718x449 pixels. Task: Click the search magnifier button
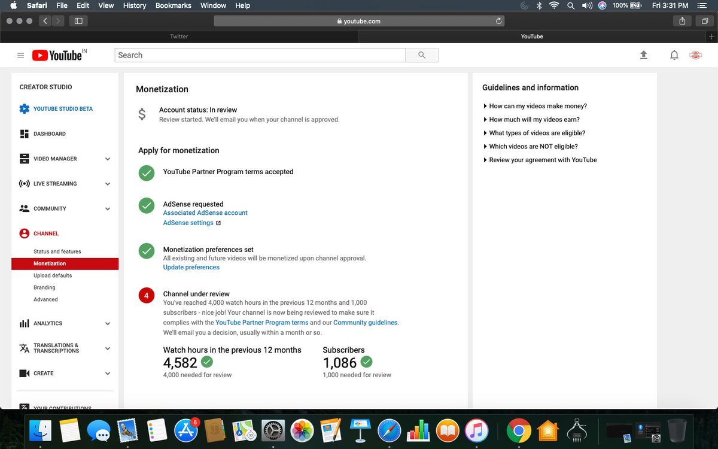422,55
